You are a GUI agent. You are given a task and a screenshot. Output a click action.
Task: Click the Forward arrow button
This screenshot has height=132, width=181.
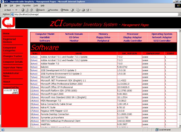pos(16,10)
